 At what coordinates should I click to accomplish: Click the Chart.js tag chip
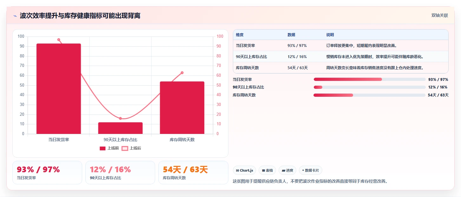[245, 170]
